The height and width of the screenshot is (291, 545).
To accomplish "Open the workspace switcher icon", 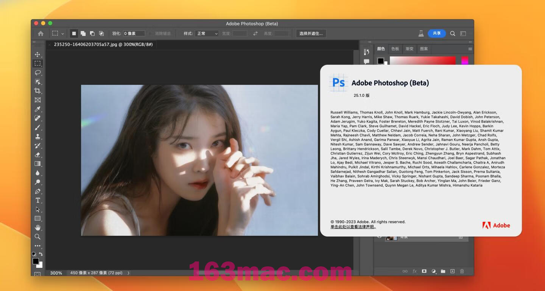I will [463, 33].
